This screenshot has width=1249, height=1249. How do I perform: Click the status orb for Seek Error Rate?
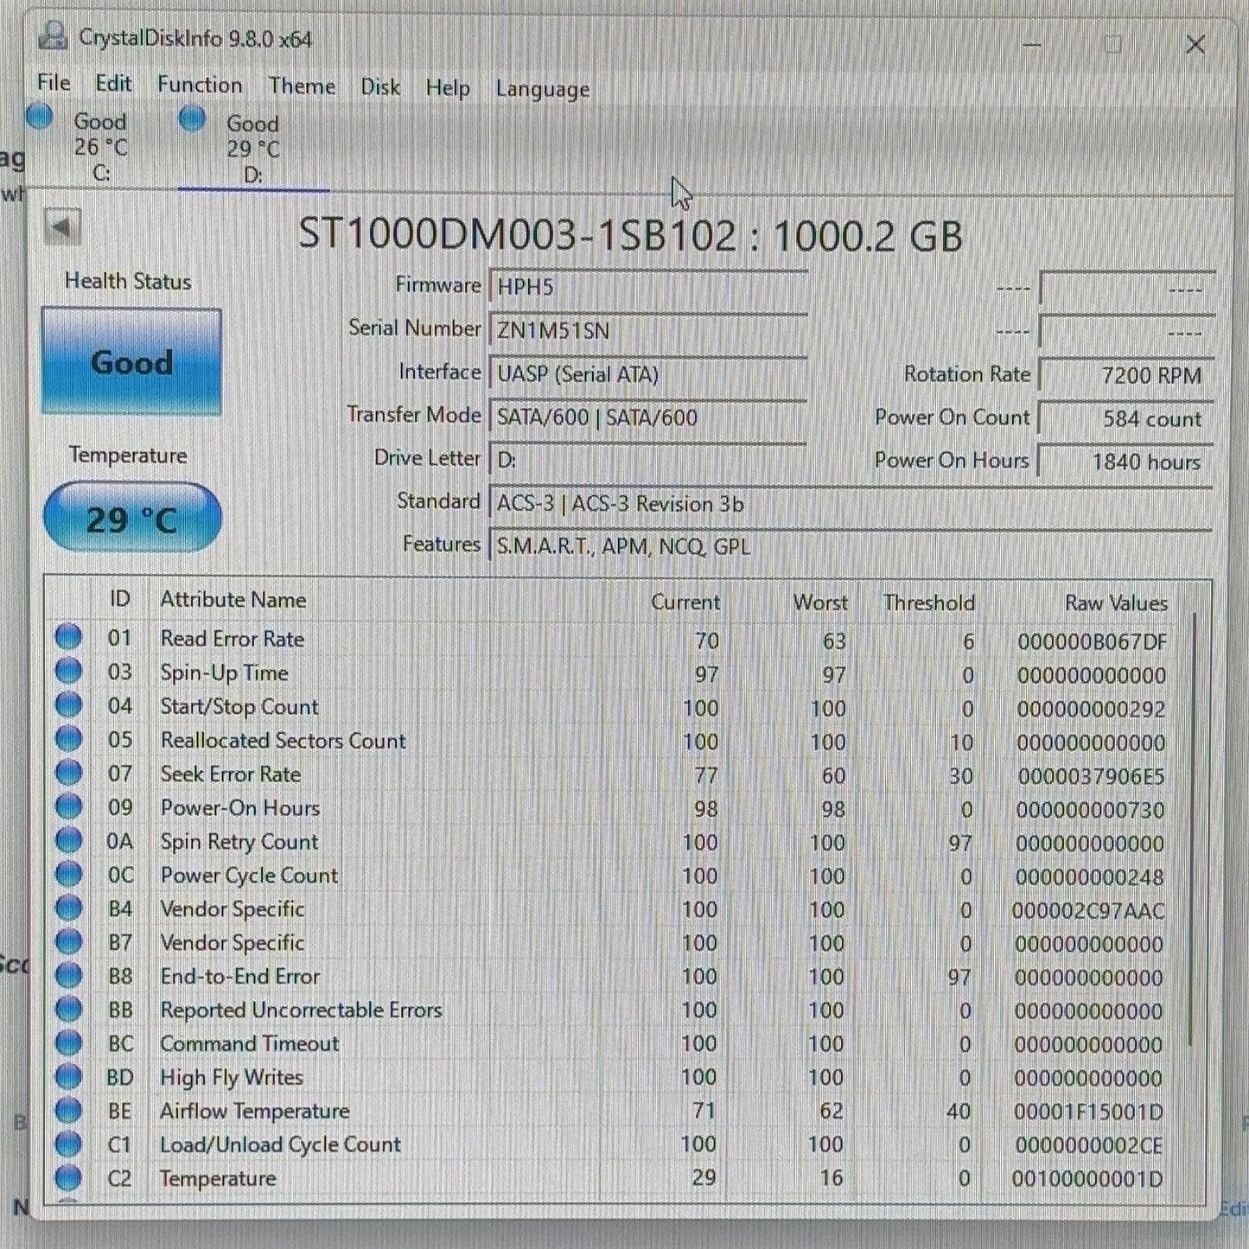pos(68,773)
